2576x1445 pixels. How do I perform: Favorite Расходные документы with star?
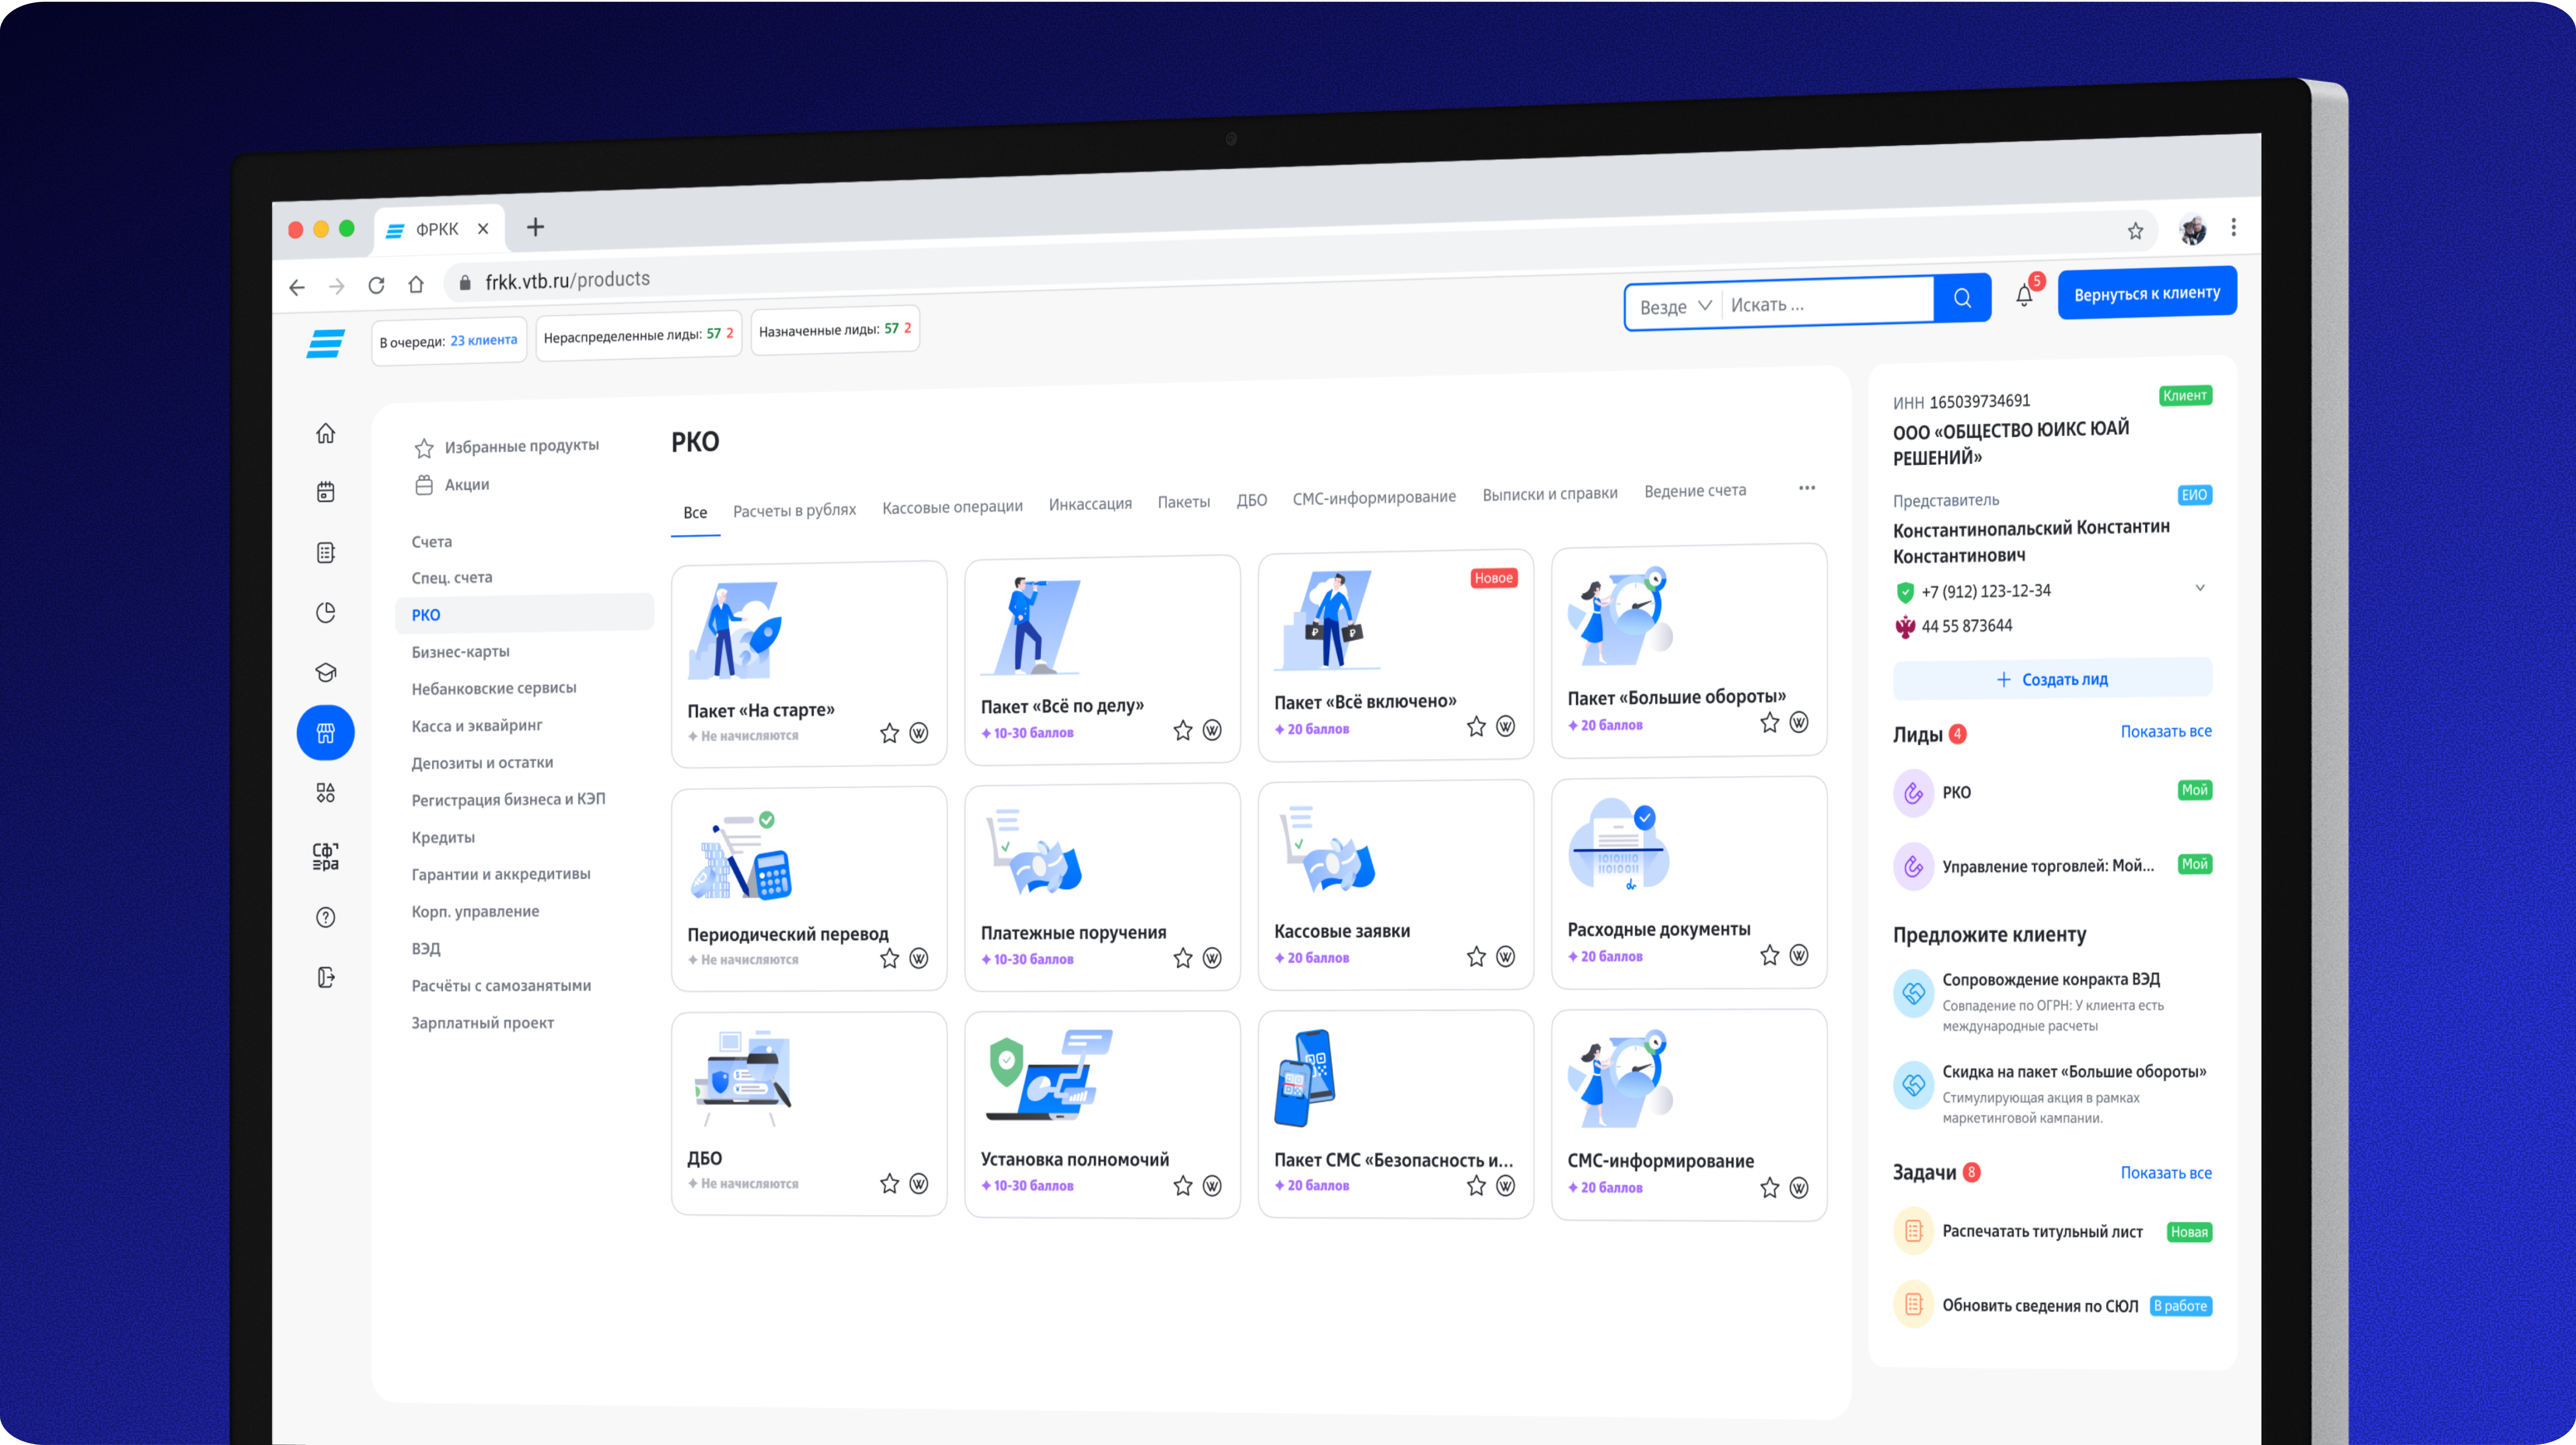click(1769, 955)
